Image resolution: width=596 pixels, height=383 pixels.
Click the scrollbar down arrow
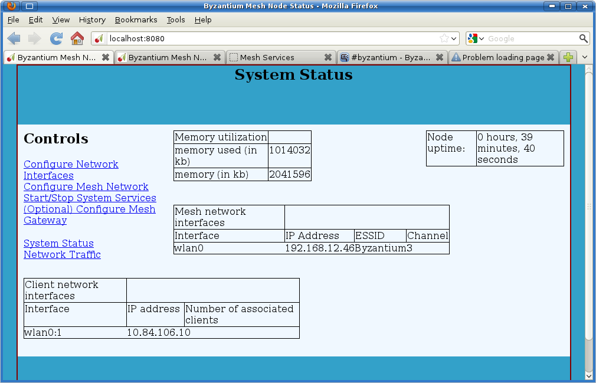click(589, 376)
